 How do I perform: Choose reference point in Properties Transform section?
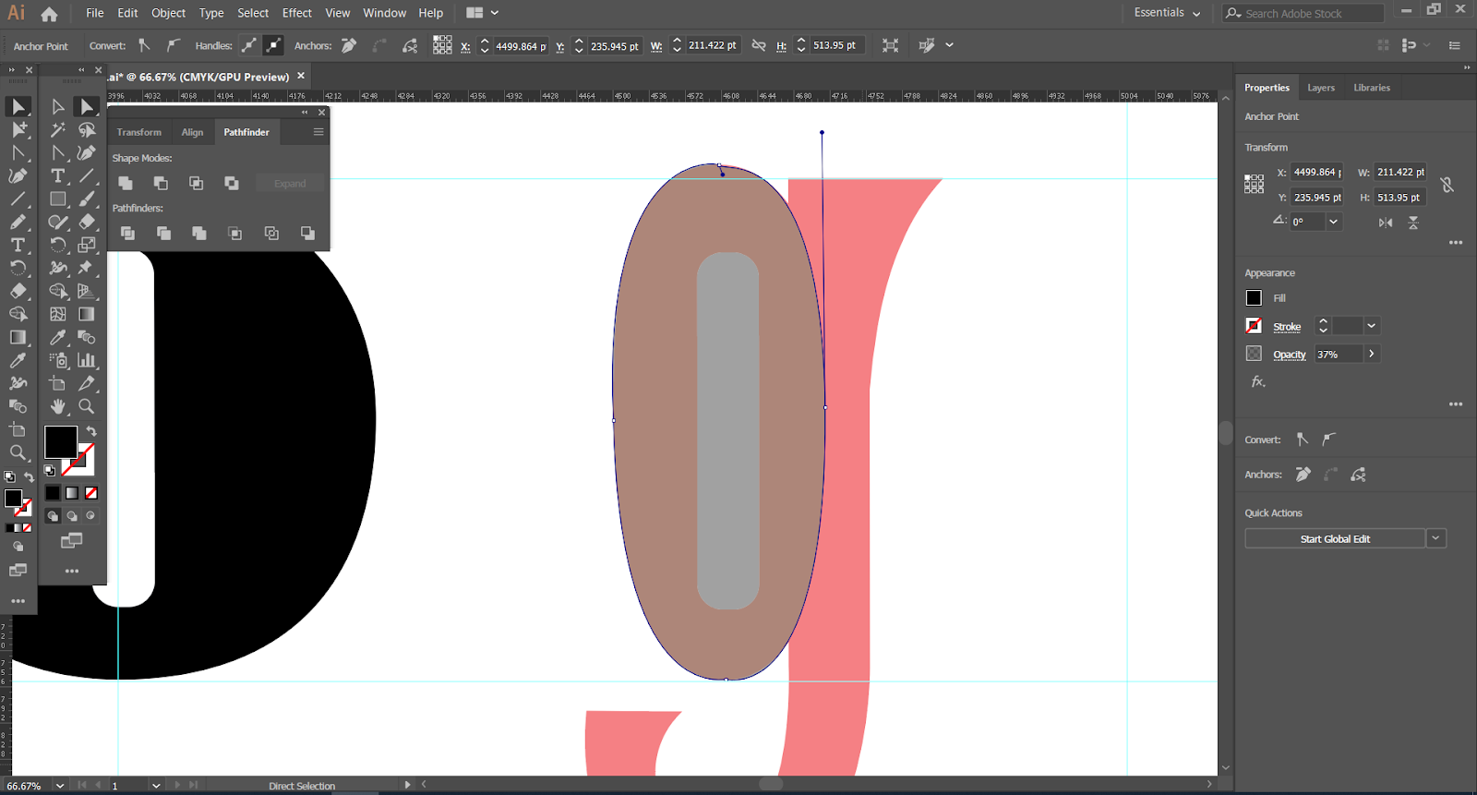point(1254,184)
